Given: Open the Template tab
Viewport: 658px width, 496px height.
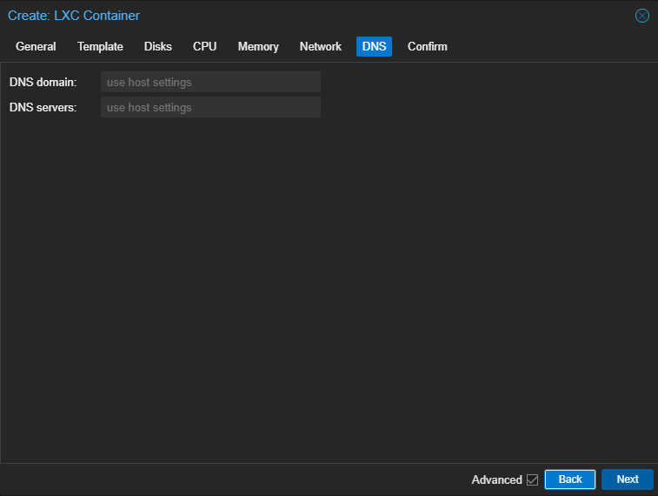Looking at the screenshot, I should click(x=100, y=46).
